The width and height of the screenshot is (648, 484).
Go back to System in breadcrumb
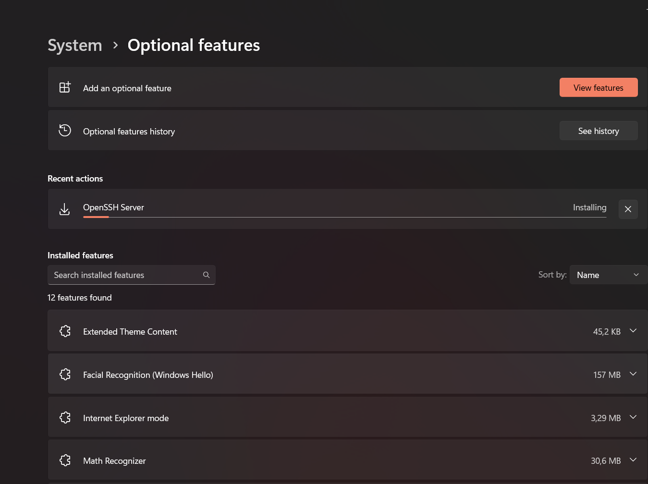[75, 45]
